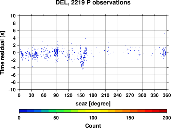Click the x-axis tick label 180
The height and width of the screenshot is (128, 171).
[x=93, y=95]
